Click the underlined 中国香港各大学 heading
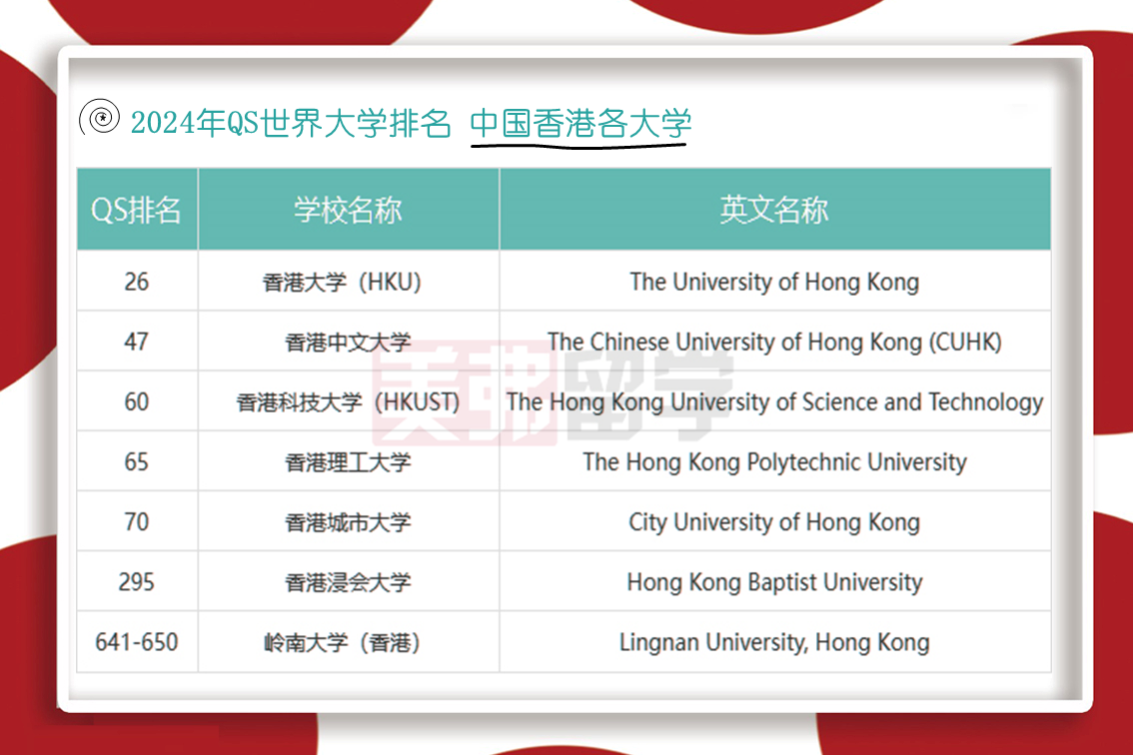This screenshot has height=755, width=1133. (580, 124)
